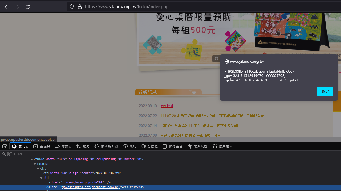Click the 搜尋 HTML search field
Viewport: 341px width, 191px height.
(x=168, y=154)
